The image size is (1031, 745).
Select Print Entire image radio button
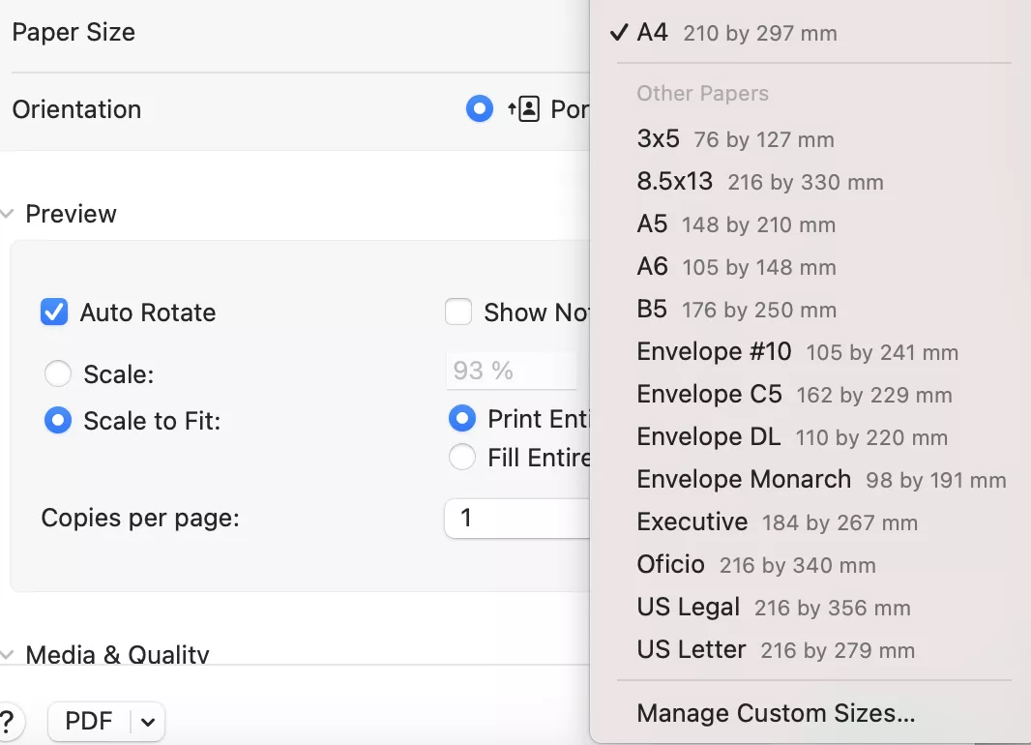[462, 419]
